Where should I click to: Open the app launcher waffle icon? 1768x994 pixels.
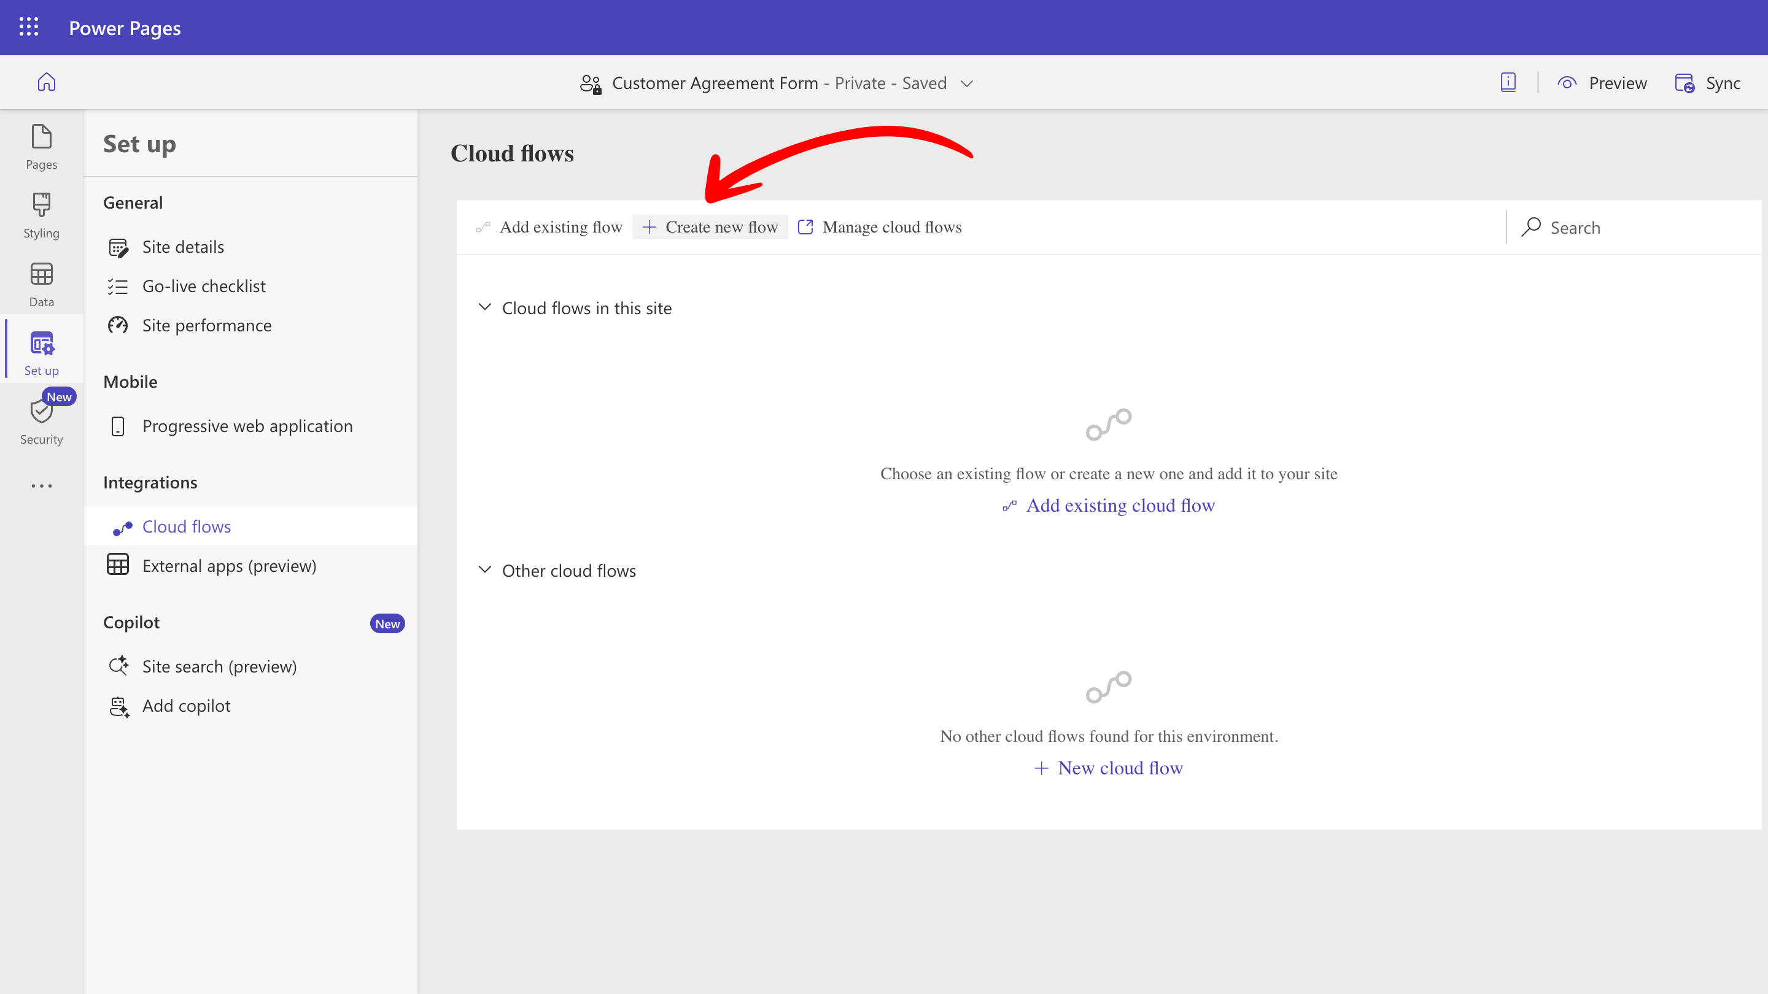click(28, 28)
